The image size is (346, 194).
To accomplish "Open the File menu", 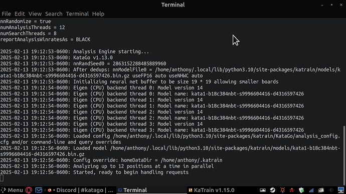I will click(6, 14).
